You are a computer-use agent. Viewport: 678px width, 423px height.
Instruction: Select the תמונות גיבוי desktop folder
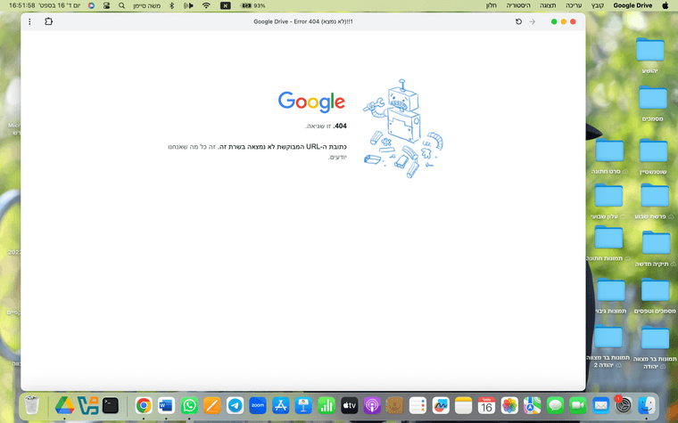[610, 296]
